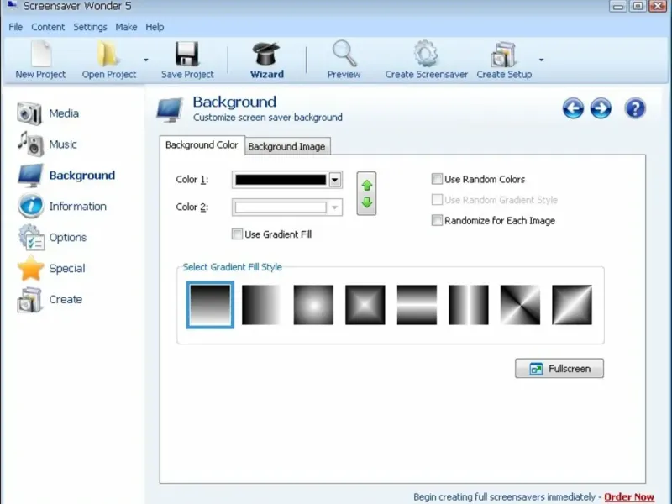
Task: Expand the Color 2 dropdown arrow
Action: click(335, 207)
